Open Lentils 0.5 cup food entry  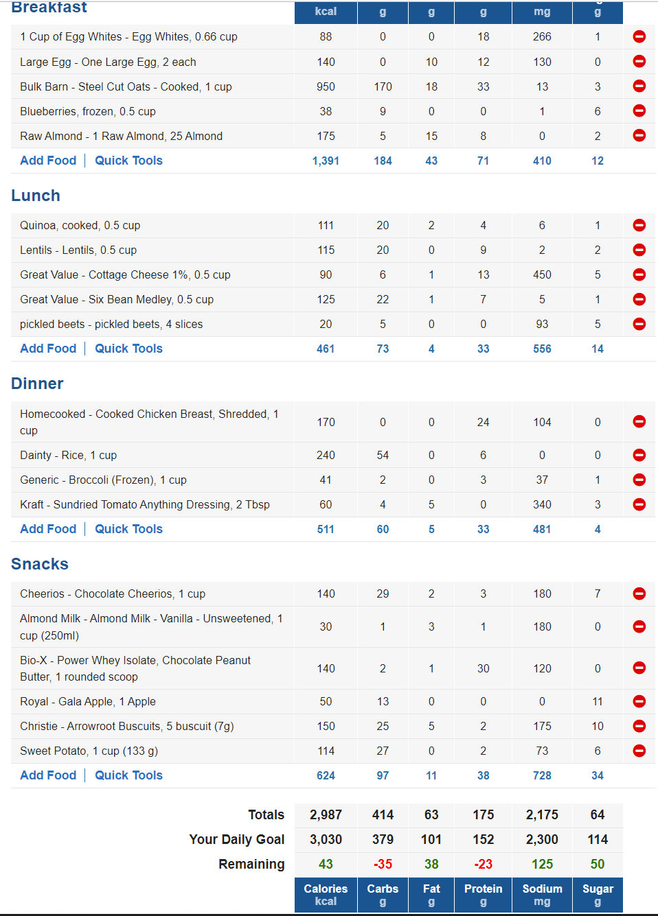pos(78,250)
